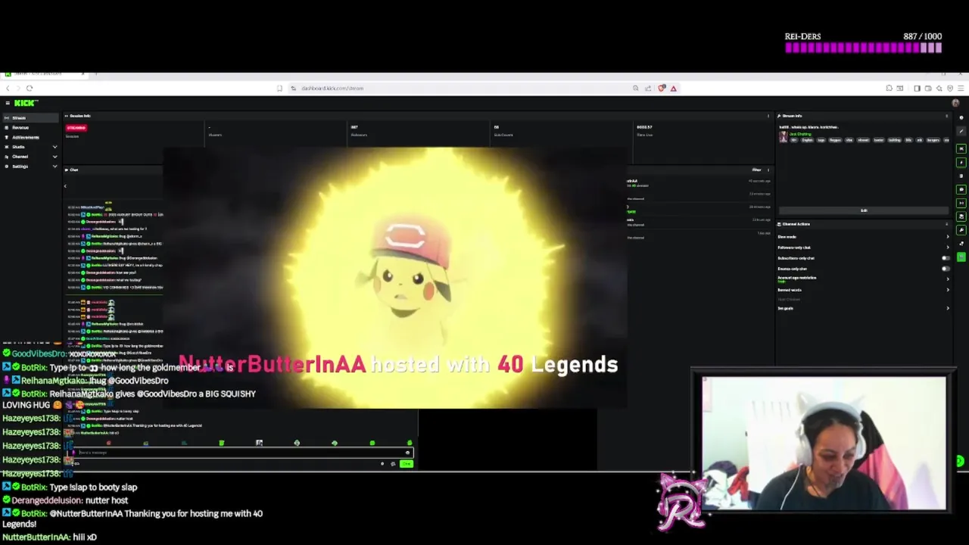Screen dimensions: 969x545
Task: Open the Kick sidebar hamburger menu
Action: click(x=8, y=103)
